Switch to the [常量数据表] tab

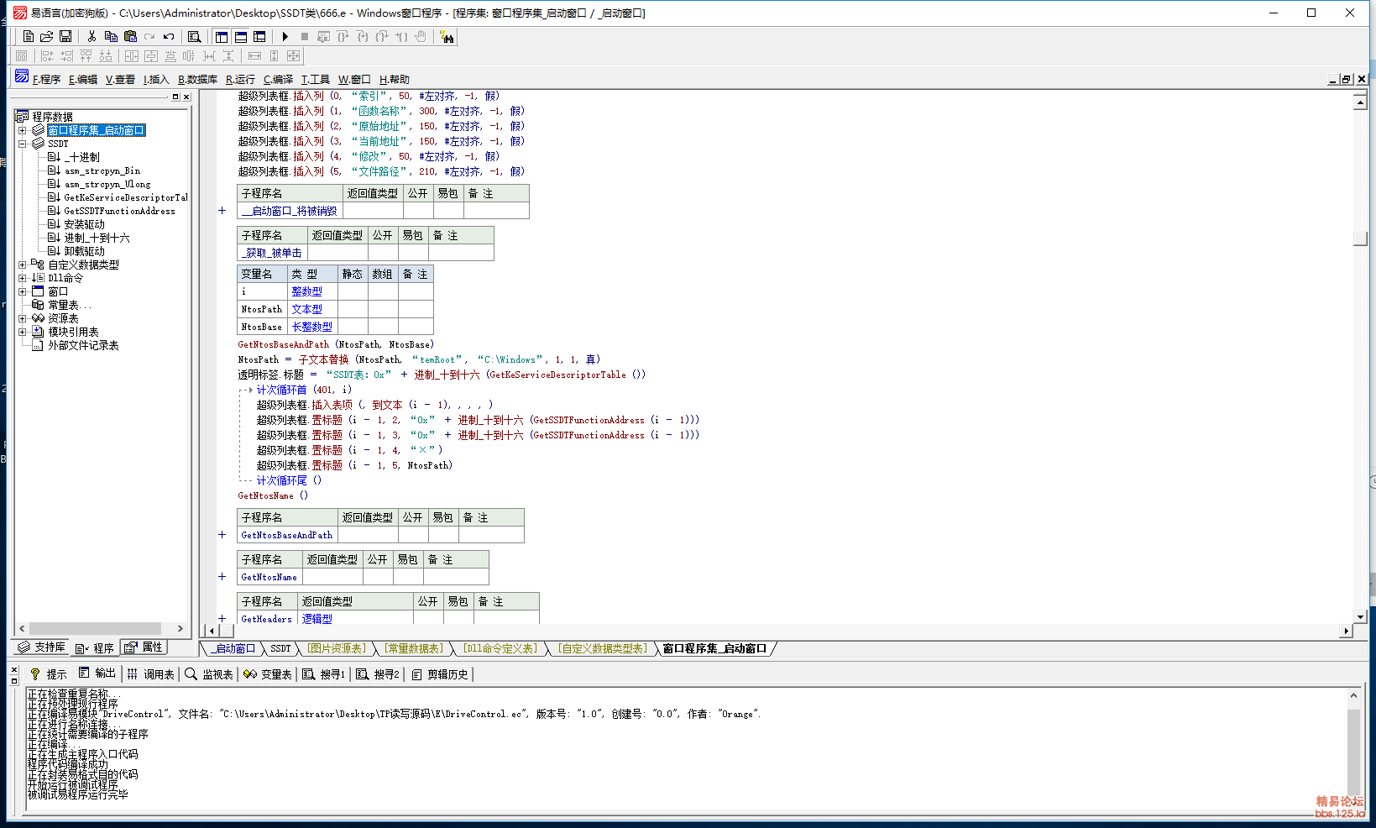[414, 648]
